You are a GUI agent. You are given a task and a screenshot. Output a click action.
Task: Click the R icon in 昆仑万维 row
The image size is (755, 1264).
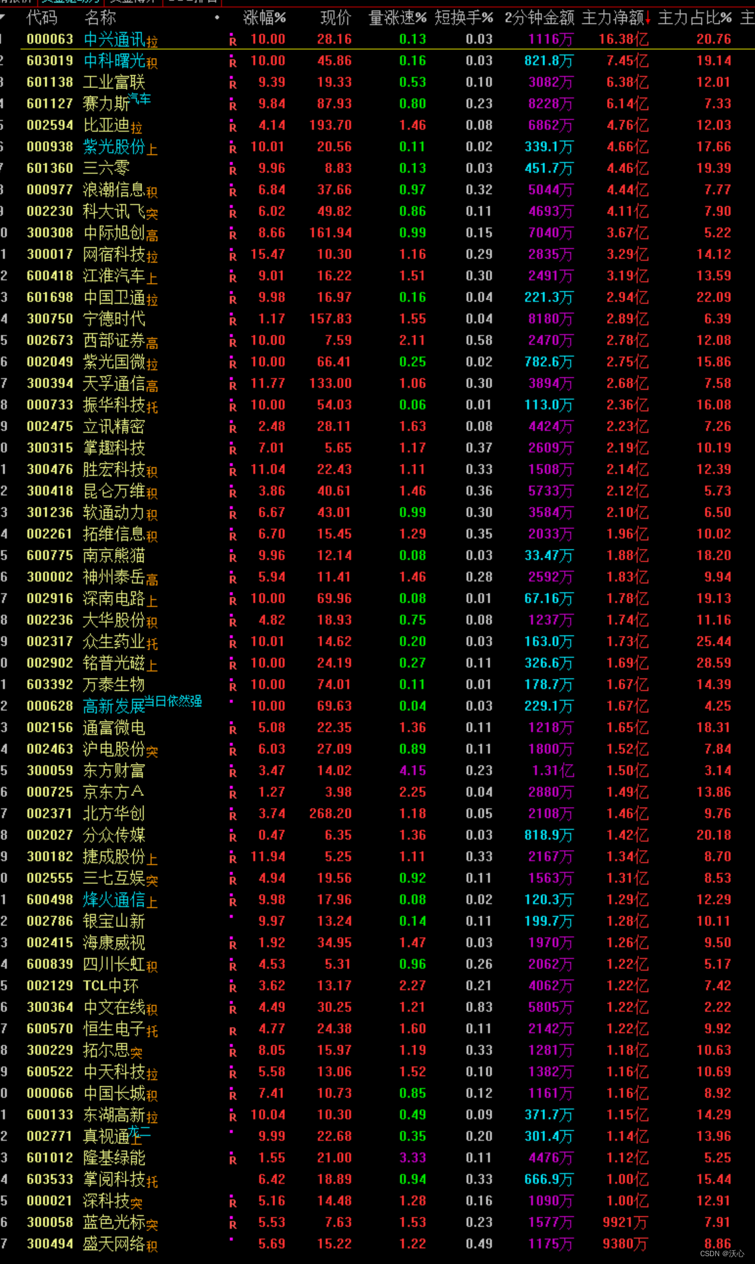click(233, 493)
